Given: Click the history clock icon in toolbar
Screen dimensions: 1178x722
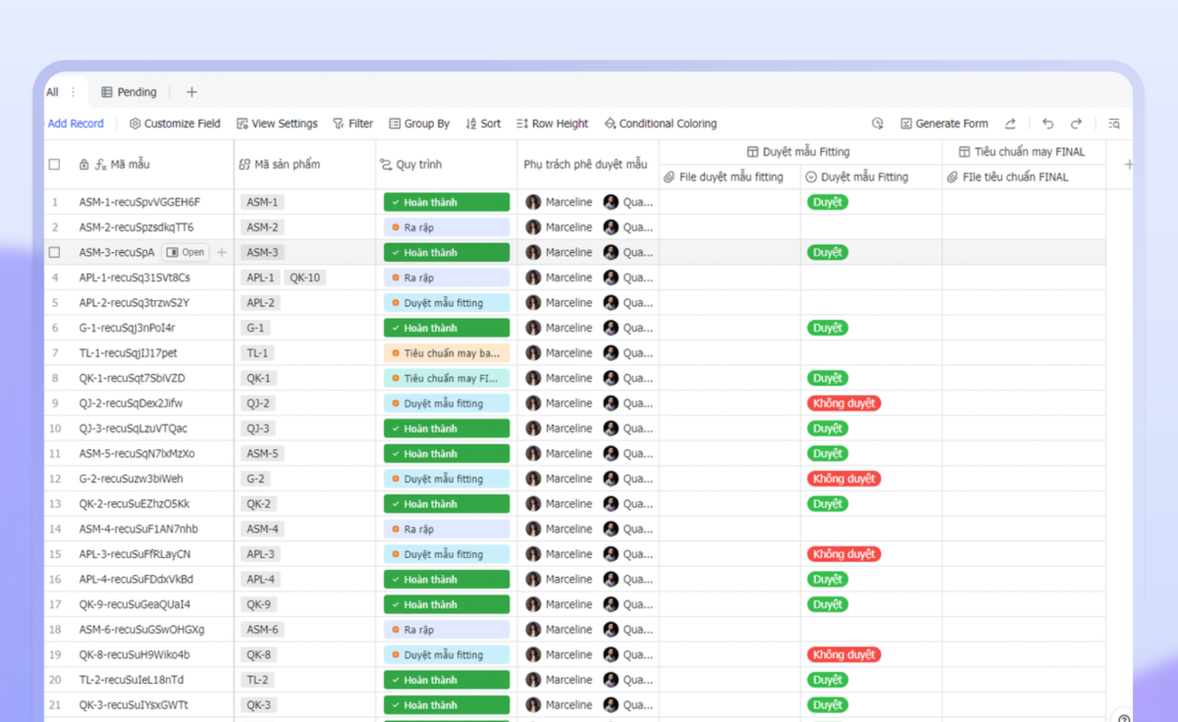Looking at the screenshot, I should pos(878,124).
